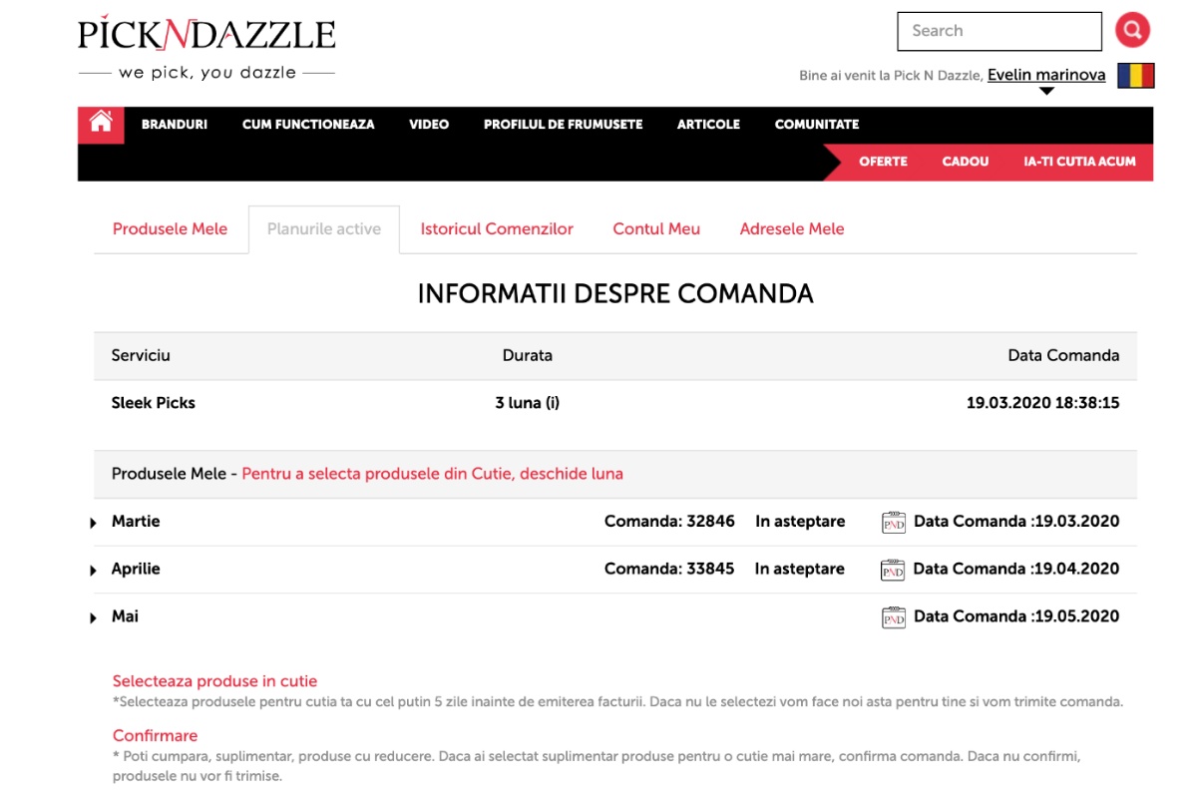Open the user dropdown arrow under Evelin marinova
The width and height of the screenshot is (1196, 792).
pyautogui.click(x=1046, y=91)
